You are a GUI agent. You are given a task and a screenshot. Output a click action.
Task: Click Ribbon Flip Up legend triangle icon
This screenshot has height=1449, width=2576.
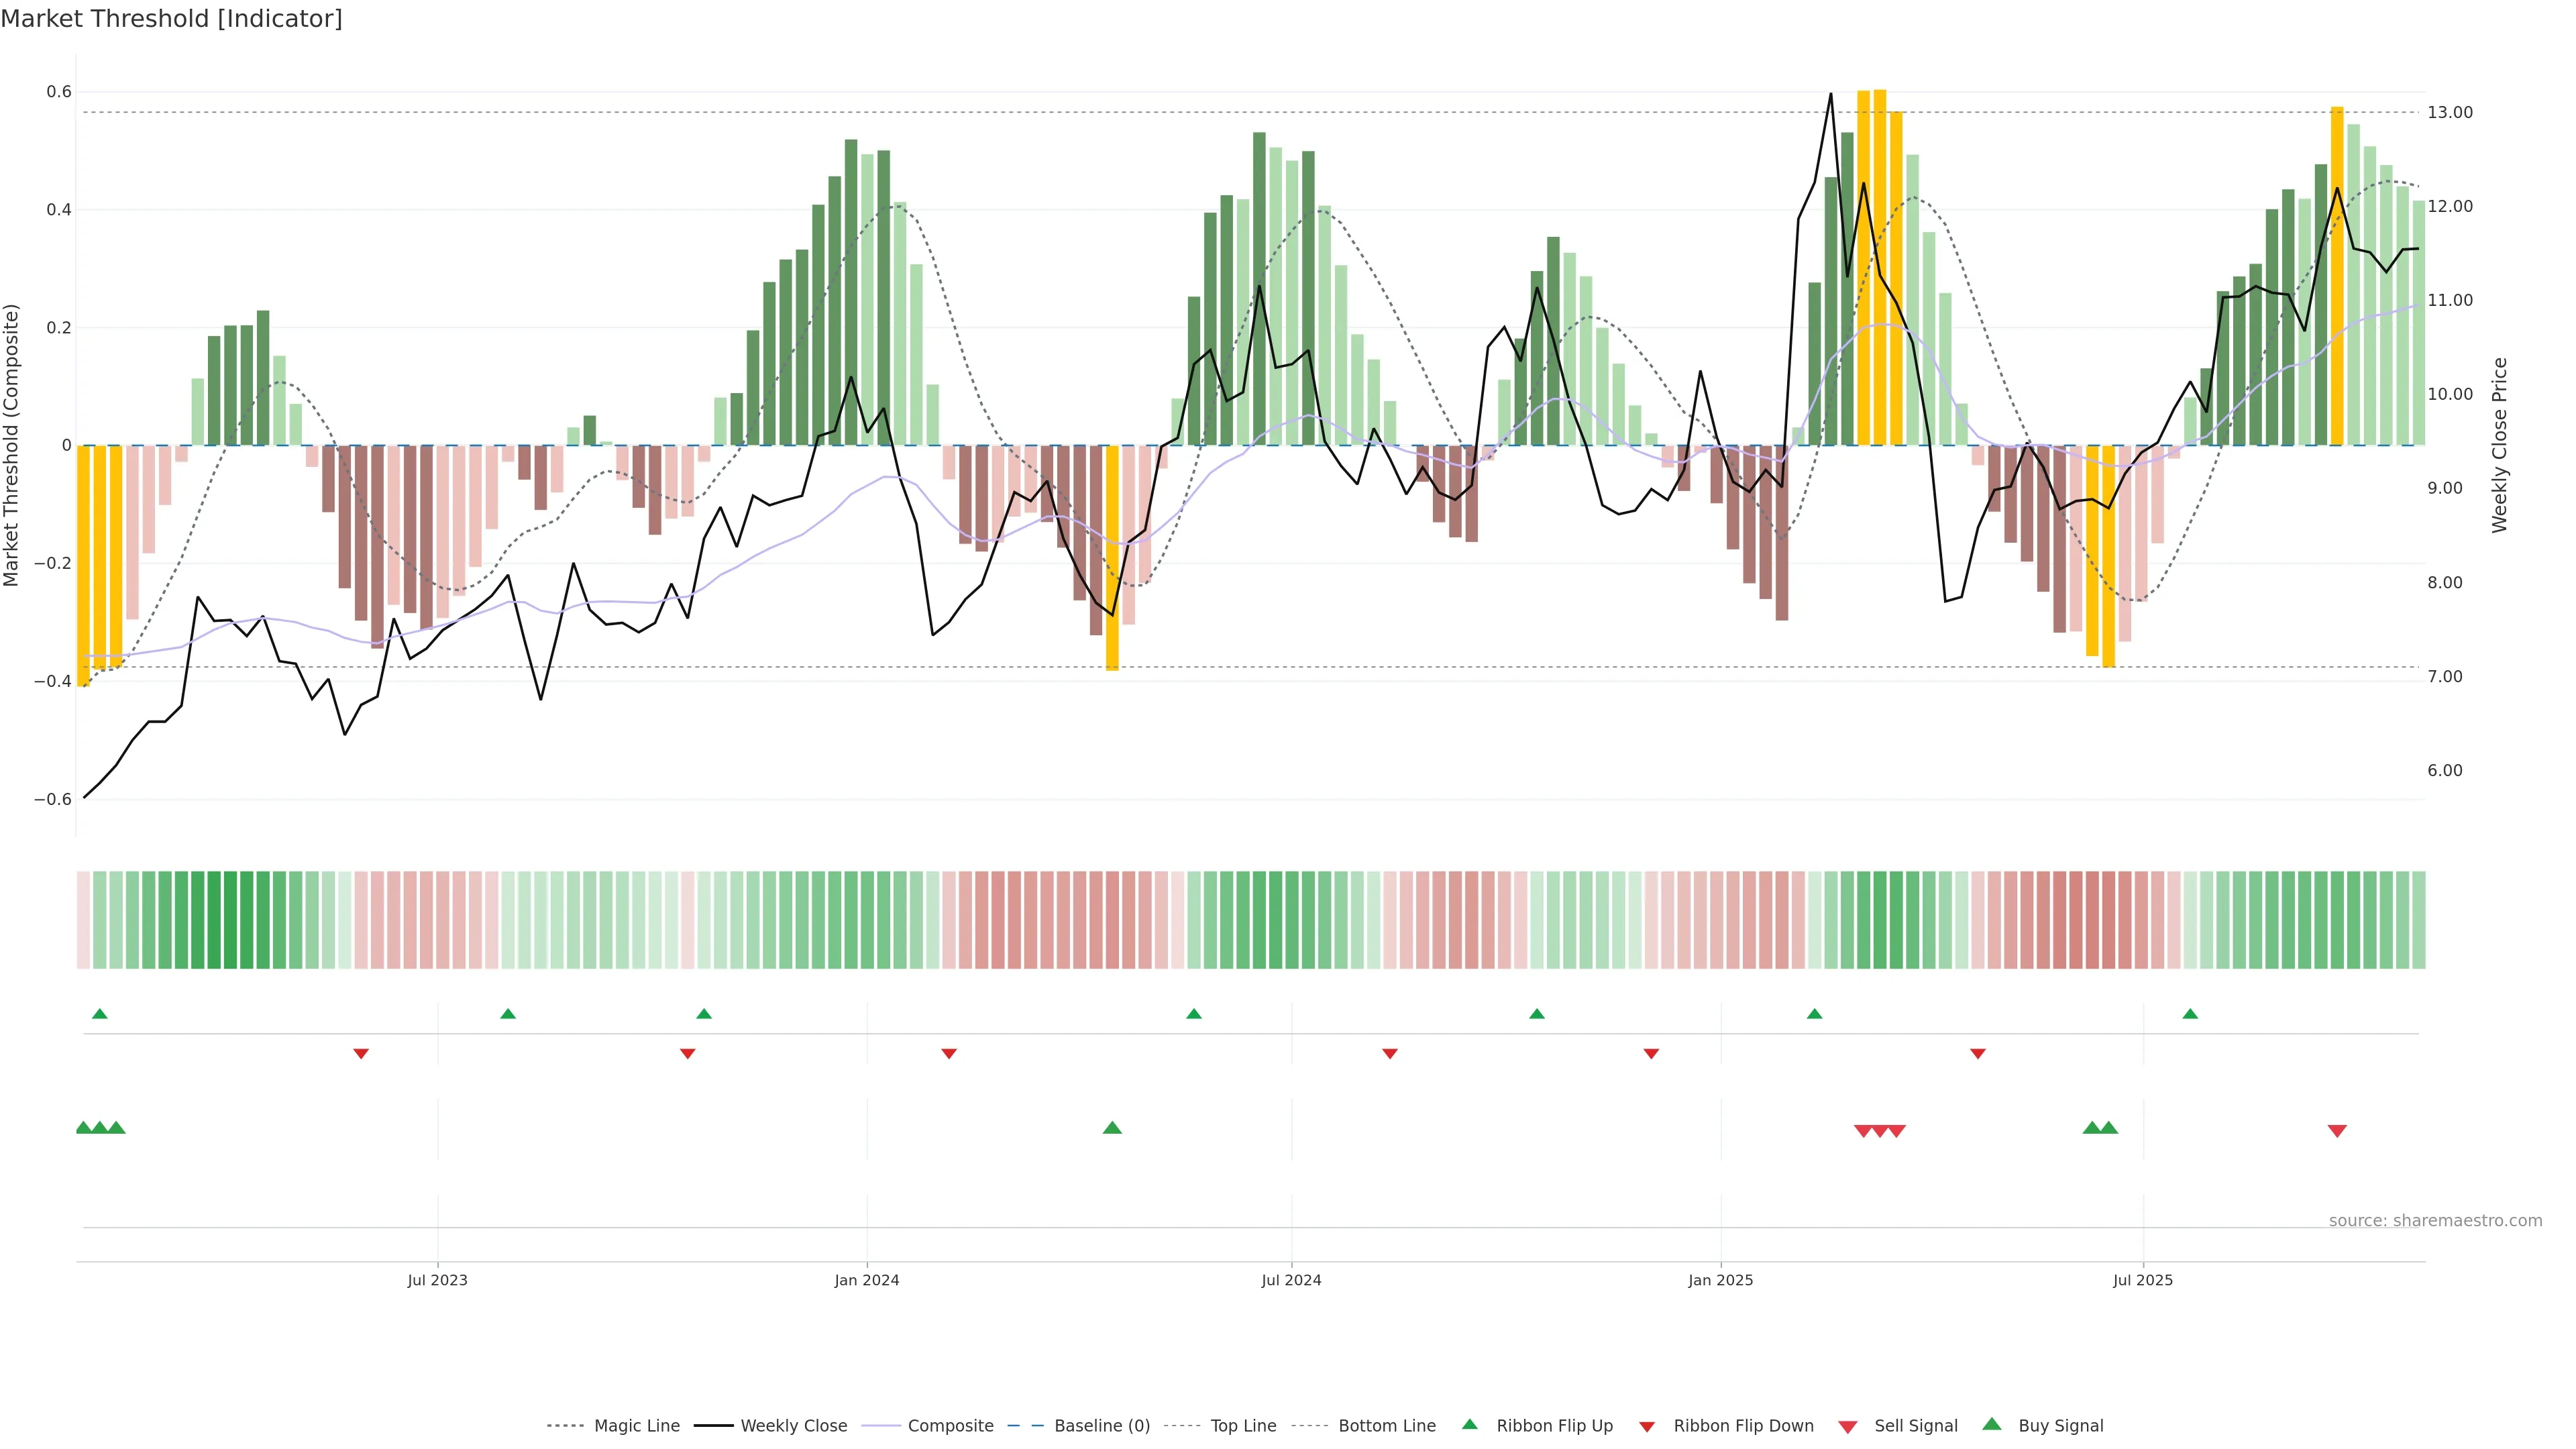[x=1469, y=1424]
